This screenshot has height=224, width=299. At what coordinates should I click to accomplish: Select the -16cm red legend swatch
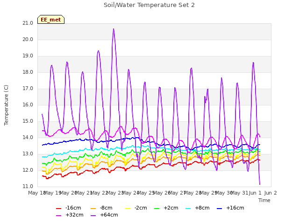tap(58, 209)
